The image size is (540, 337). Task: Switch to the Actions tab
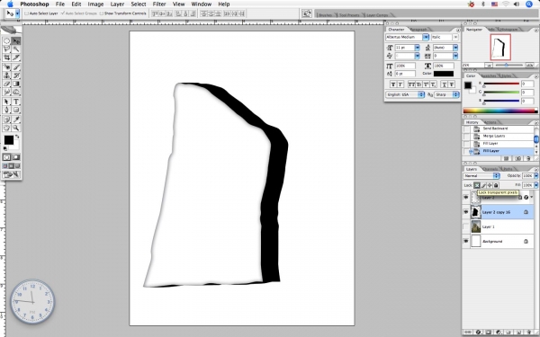[x=490, y=122]
